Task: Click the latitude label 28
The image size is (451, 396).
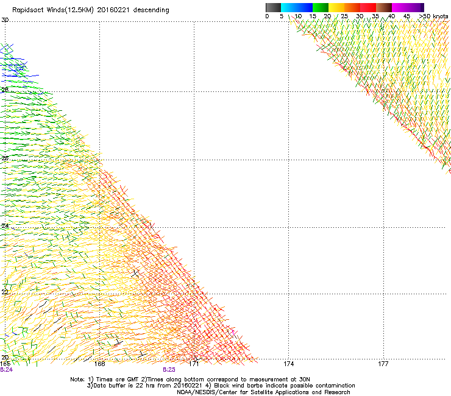Action: point(5,90)
